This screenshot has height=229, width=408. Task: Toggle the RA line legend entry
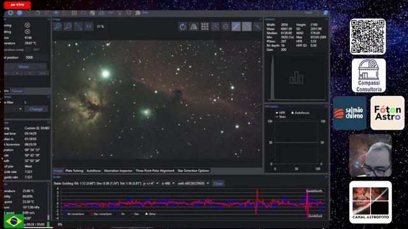click(121, 214)
